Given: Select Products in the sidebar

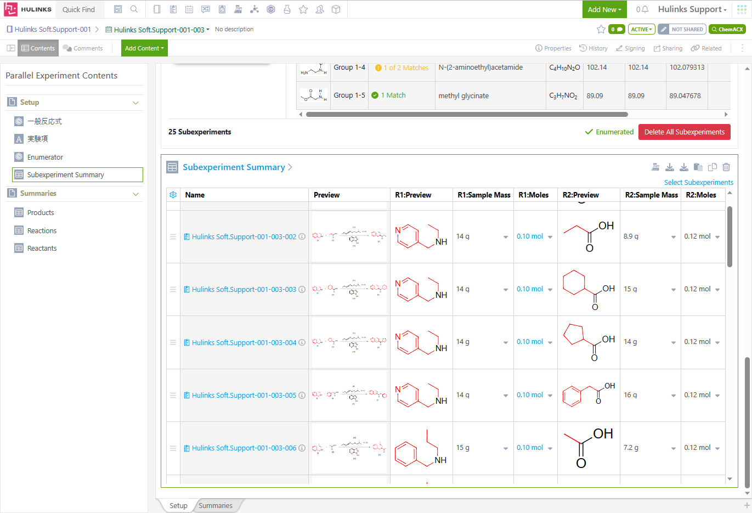Looking at the screenshot, I should coord(41,213).
